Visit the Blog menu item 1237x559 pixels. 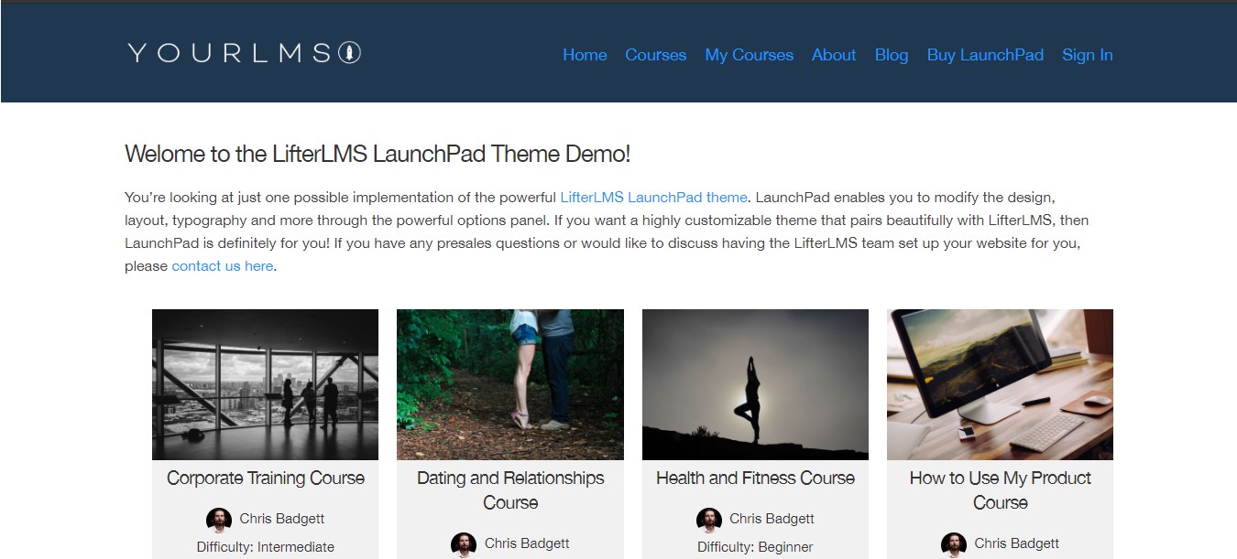coord(892,55)
